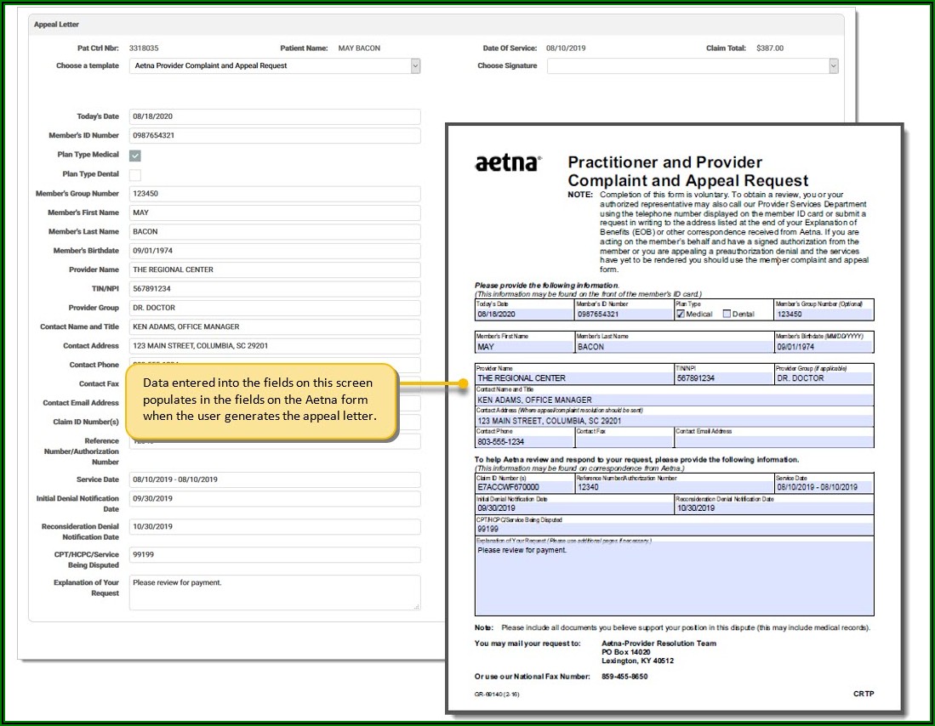The image size is (935, 726).
Task: Uncheck Plan Type Medical in Appeal Letter panel
Action: (x=135, y=156)
